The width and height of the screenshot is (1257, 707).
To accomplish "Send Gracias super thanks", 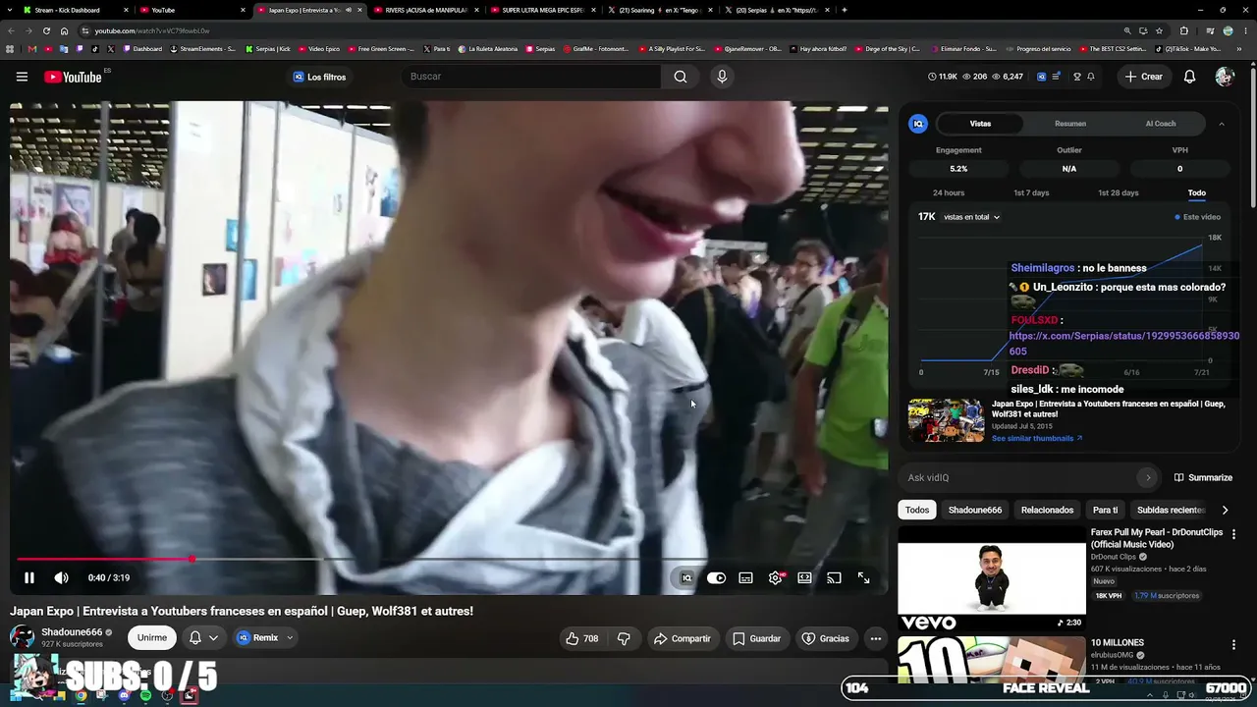I will coord(825,638).
